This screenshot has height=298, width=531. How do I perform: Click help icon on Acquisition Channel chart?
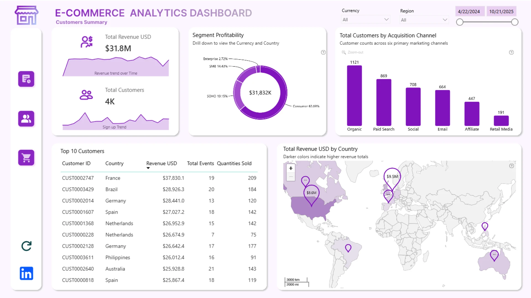coord(511,52)
